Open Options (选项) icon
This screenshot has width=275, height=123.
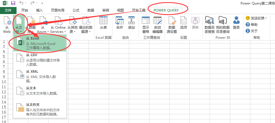click(x=183, y=23)
